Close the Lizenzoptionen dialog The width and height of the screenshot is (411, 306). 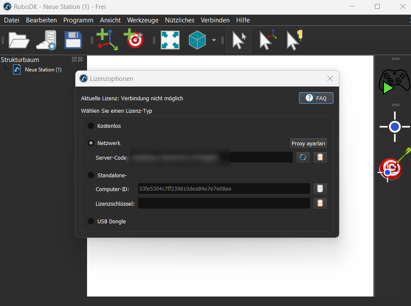[x=330, y=78]
